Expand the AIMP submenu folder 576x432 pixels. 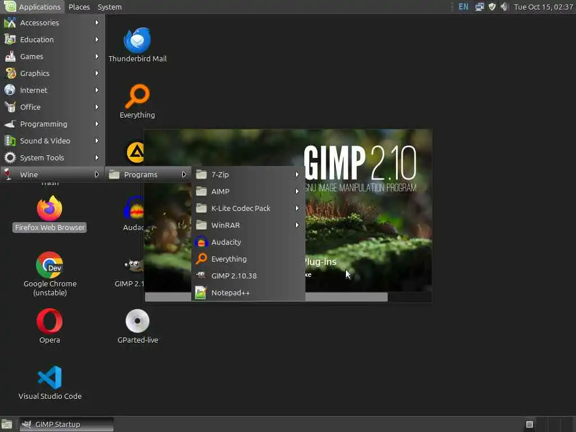tap(248, 191)
